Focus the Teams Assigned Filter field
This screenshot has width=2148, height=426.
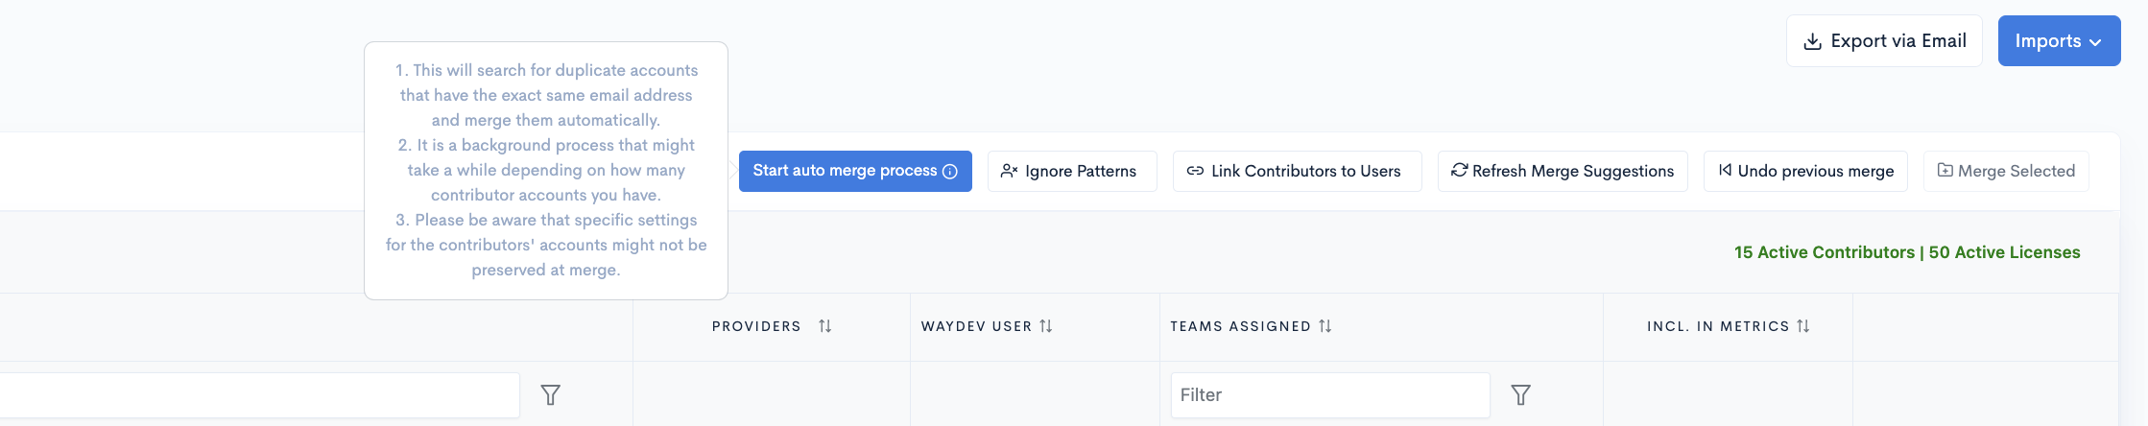point(1330,395)
